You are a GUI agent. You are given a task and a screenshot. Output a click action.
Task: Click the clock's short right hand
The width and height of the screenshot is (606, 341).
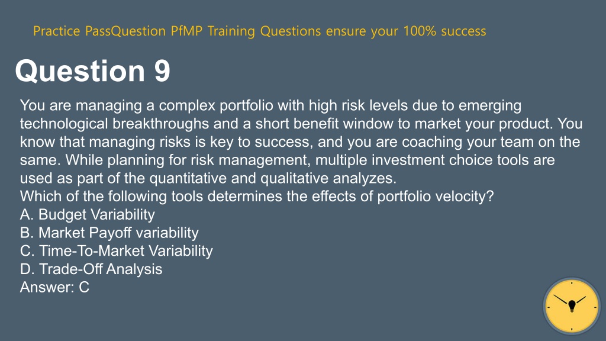point(581,300)
